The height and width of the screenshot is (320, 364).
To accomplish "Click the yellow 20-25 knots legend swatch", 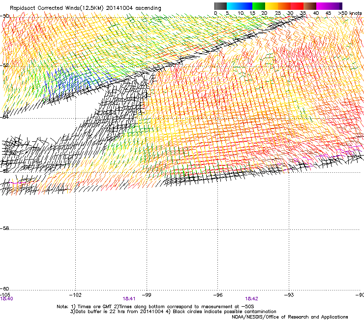I will point(272,6).
